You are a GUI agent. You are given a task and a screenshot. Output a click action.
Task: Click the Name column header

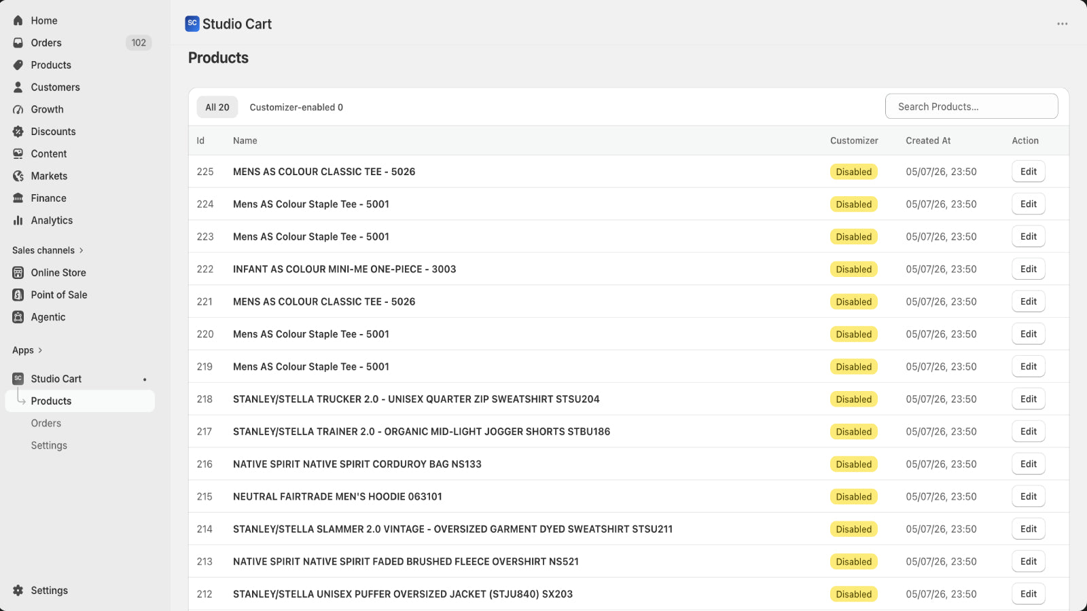click(245, 141)
